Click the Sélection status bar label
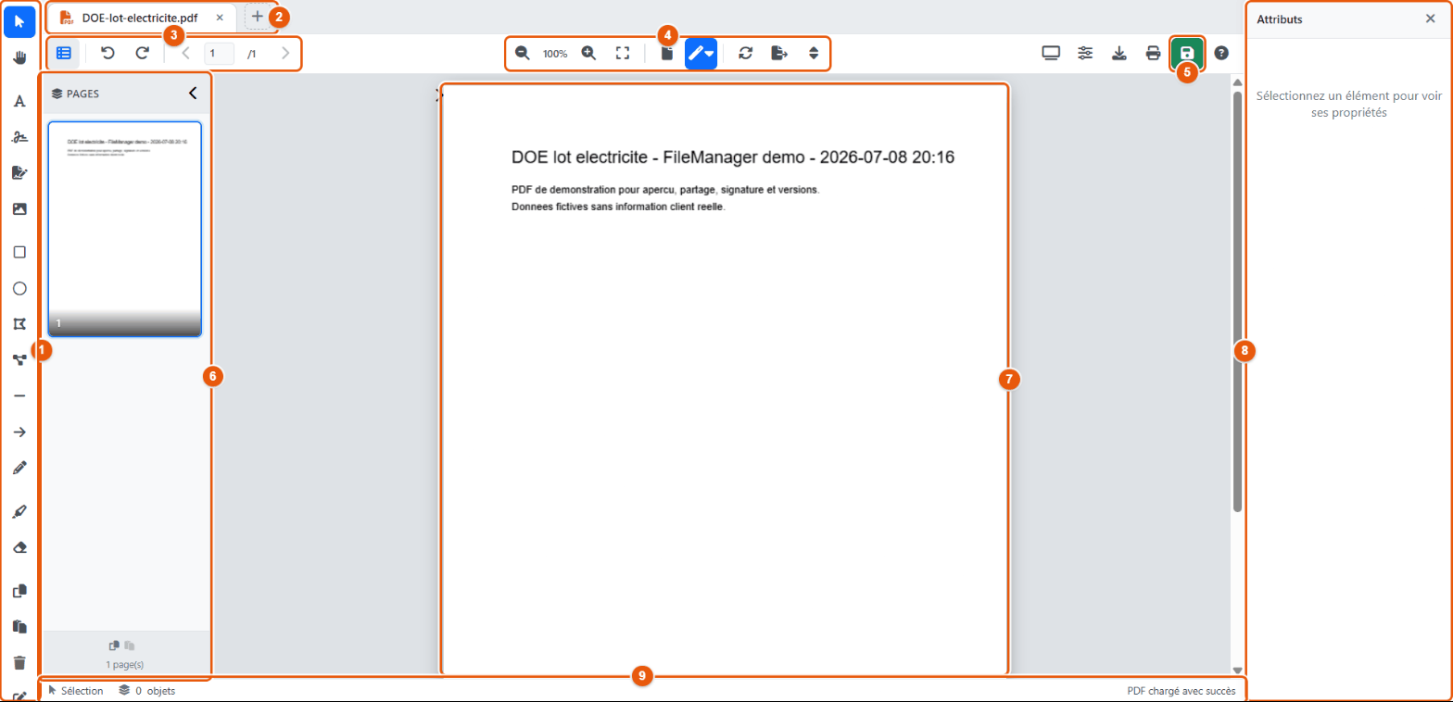The image size is (1453, 702). point(75,691)
